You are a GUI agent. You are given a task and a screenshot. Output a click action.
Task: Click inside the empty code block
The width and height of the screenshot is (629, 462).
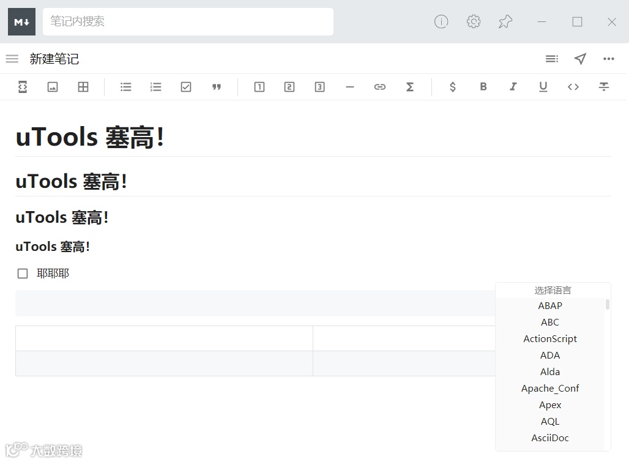255,303
